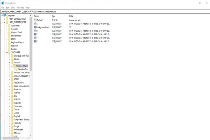This screenshot has height=140, width=210.
Task: Expand the AppEvents key arrow
Action: [x=7, y=26]
